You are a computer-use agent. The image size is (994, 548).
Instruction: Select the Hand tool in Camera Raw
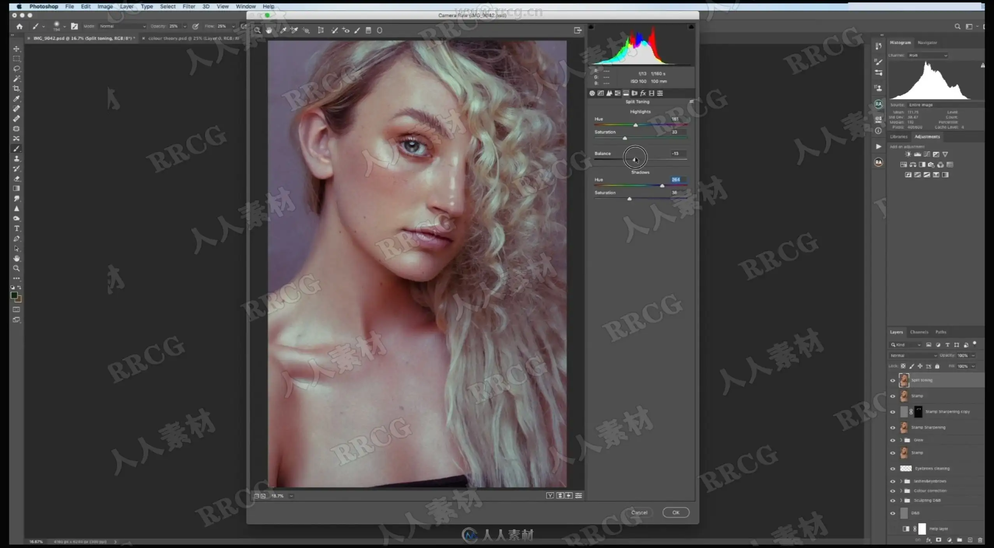269,30
